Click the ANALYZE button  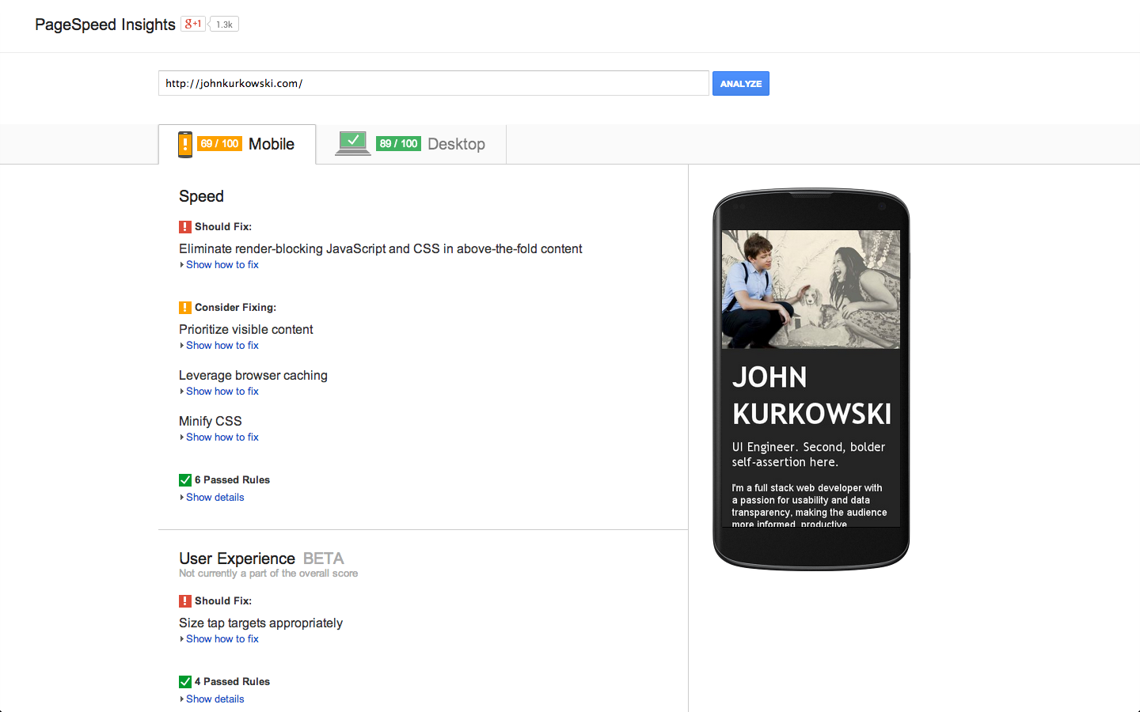tap(741, 83)
